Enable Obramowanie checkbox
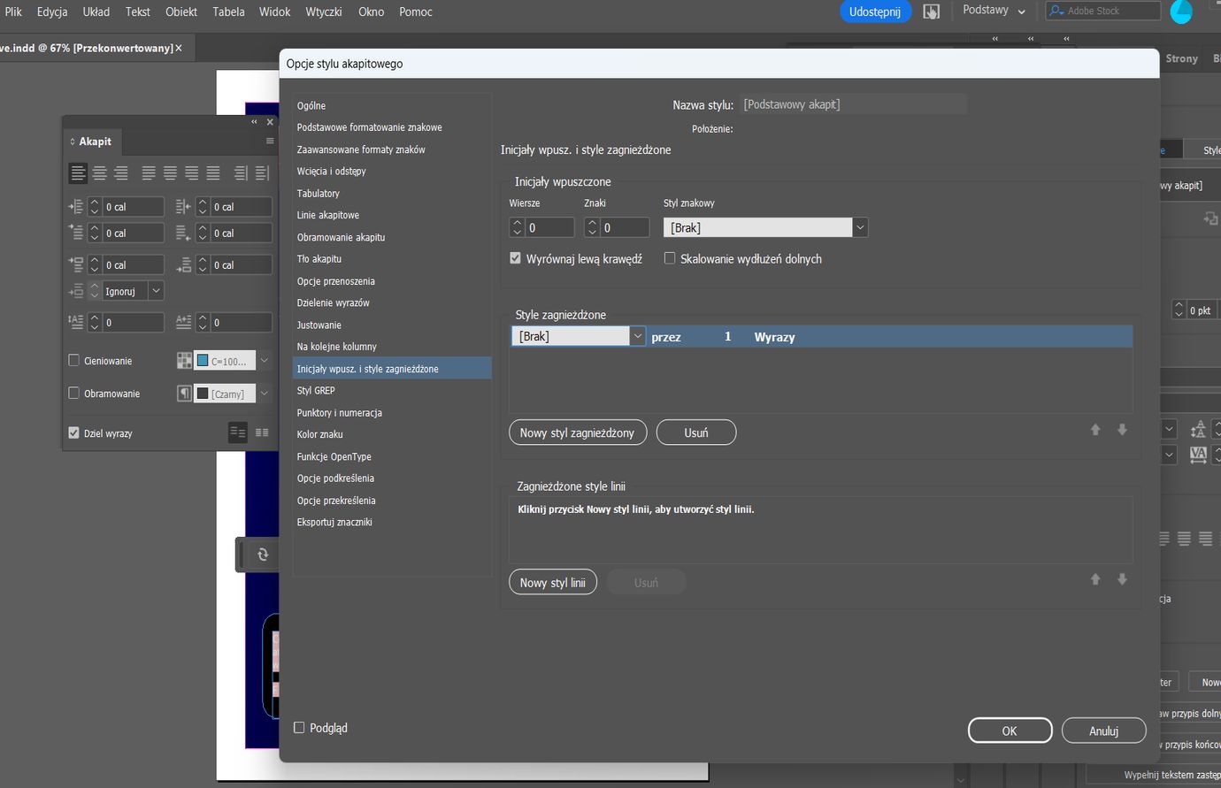 (74, 394)
